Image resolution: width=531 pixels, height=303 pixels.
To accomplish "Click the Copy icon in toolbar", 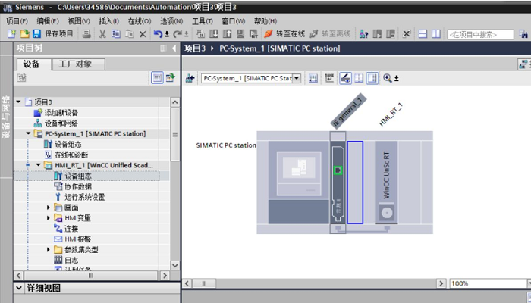I will [116, 34].
